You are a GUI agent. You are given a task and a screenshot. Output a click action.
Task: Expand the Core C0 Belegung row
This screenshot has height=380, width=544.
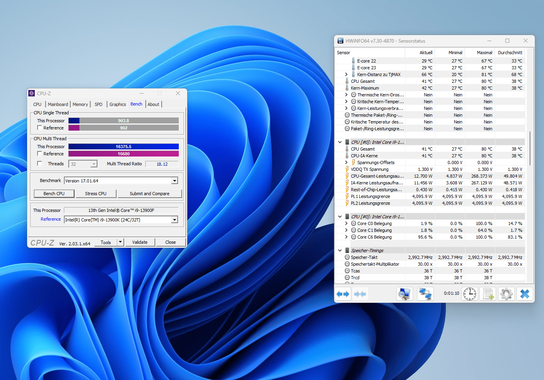[x=346, y=223]
